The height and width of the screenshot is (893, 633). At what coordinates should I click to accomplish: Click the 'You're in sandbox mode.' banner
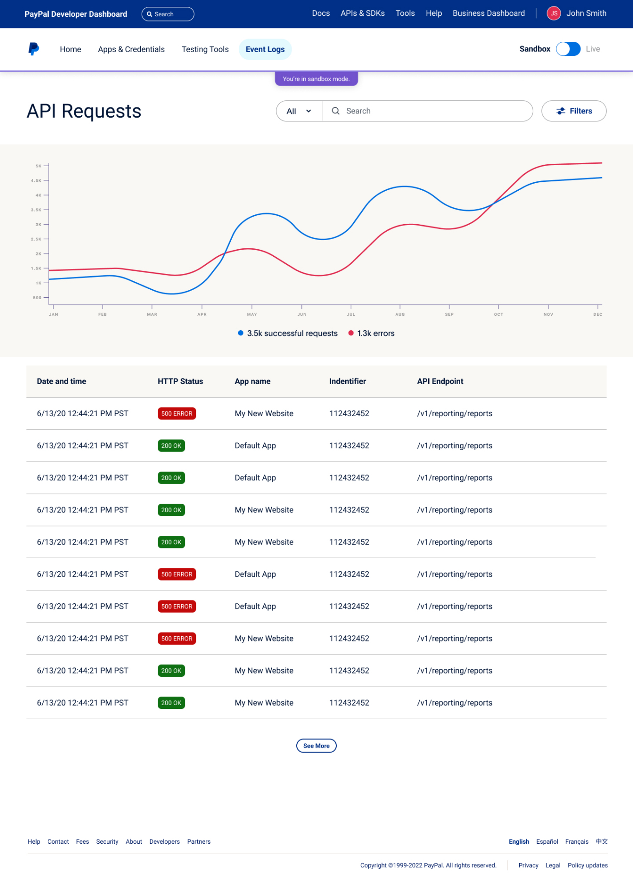pos(316,79)
